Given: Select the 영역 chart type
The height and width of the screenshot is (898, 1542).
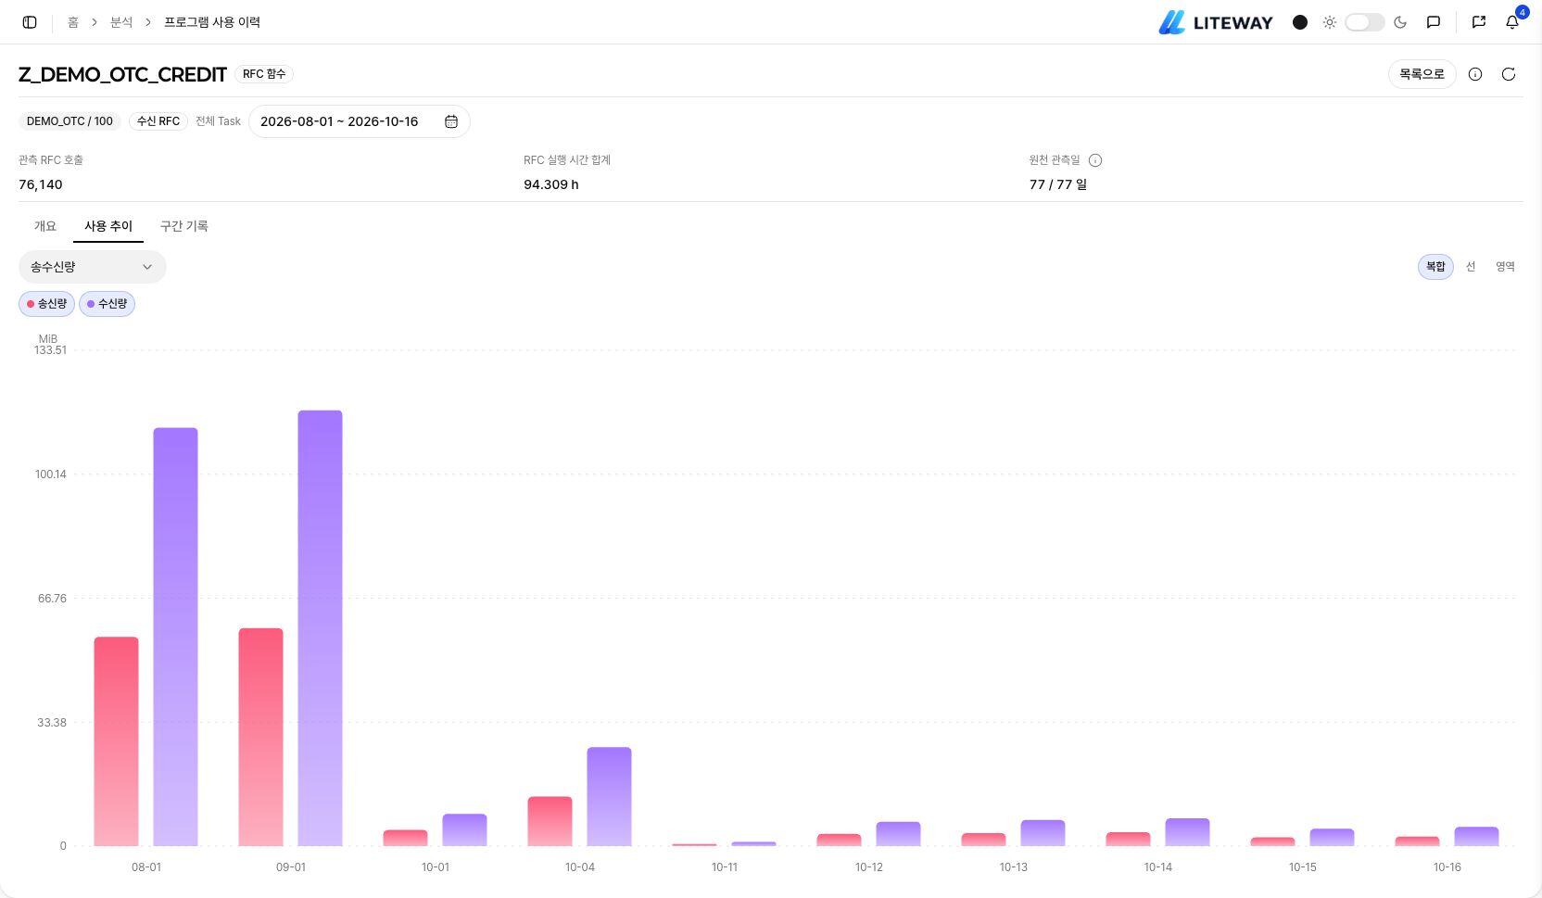Looking at the screenshot, I should pos(1505,267).
